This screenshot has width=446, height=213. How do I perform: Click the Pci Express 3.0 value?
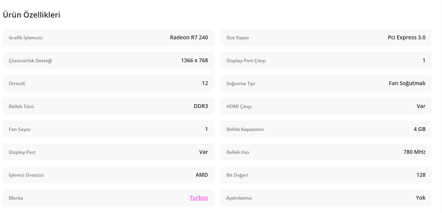(406, 37)
